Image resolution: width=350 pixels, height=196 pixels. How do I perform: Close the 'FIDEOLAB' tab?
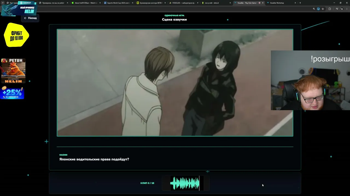[198, 3]
